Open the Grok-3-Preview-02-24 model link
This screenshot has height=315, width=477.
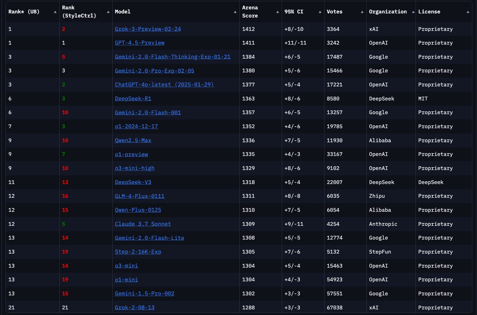[148, 29]
